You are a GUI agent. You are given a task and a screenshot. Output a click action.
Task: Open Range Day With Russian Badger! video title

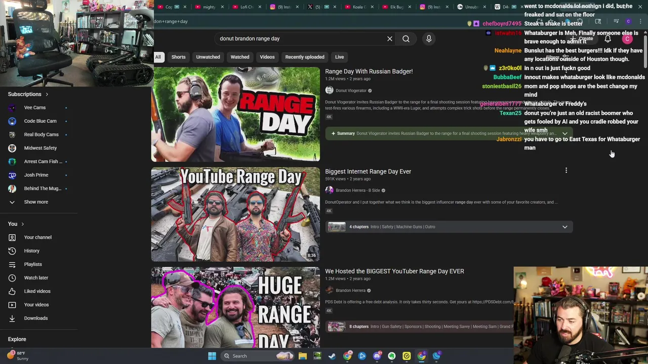pyautogui.click(x=369, y=71)
